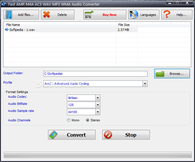Screen dimensions: 195x162
Task: Click the red X Delete button
Action: point(58,15)
